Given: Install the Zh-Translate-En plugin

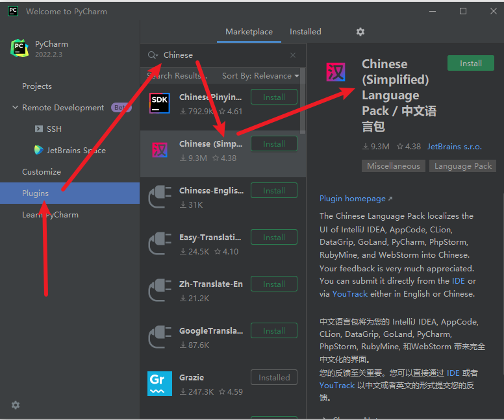Looking at the screenshot, I should (x=274, y=284).
